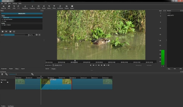Screen dimensions: 183x107
Task: Open the Edit menu
Action: (x=6, y=3)
